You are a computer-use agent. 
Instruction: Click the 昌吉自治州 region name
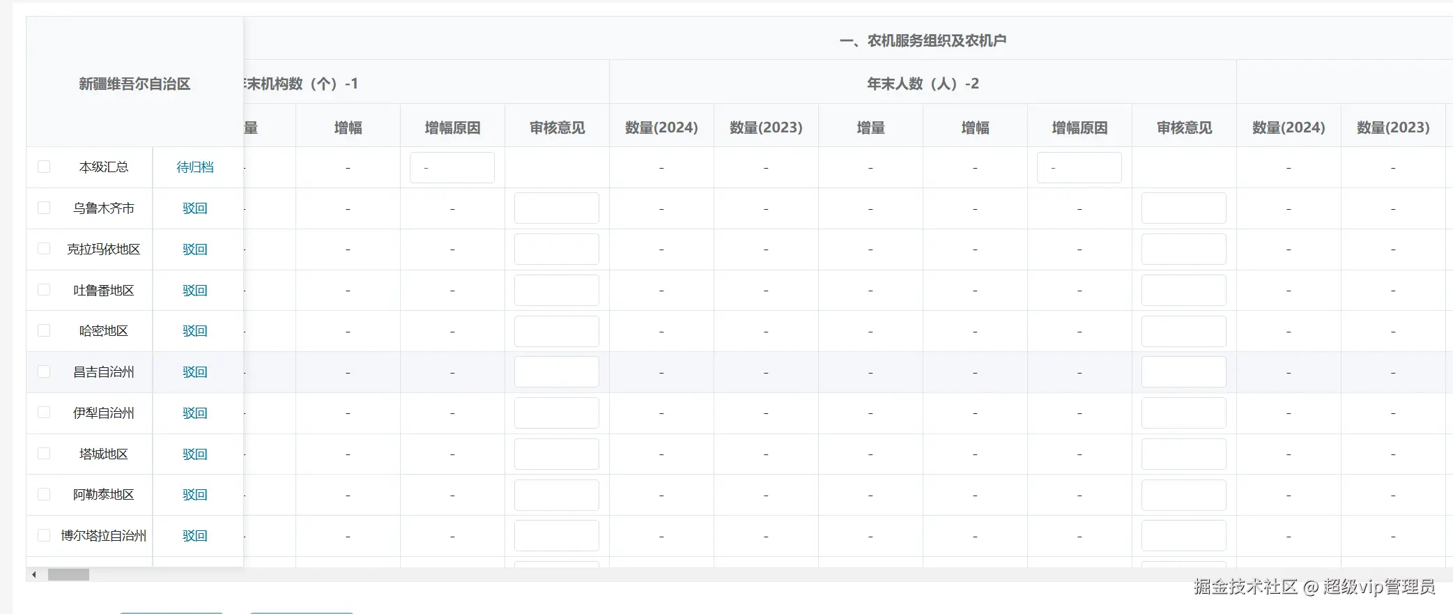click(104, 372)
